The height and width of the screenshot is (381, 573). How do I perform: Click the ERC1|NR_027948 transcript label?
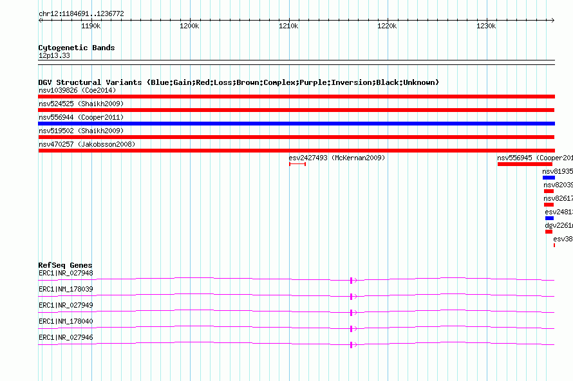click(66, 274)
